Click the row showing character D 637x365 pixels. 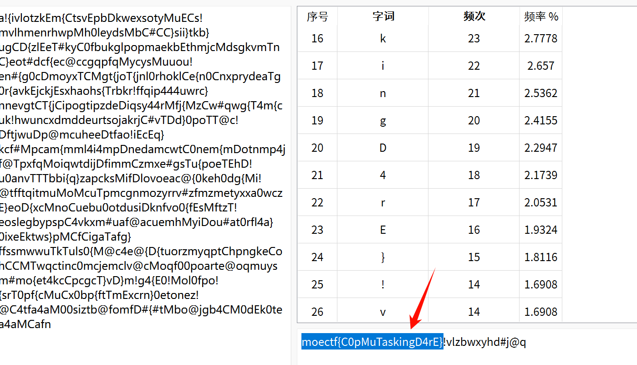coord(383,147)
